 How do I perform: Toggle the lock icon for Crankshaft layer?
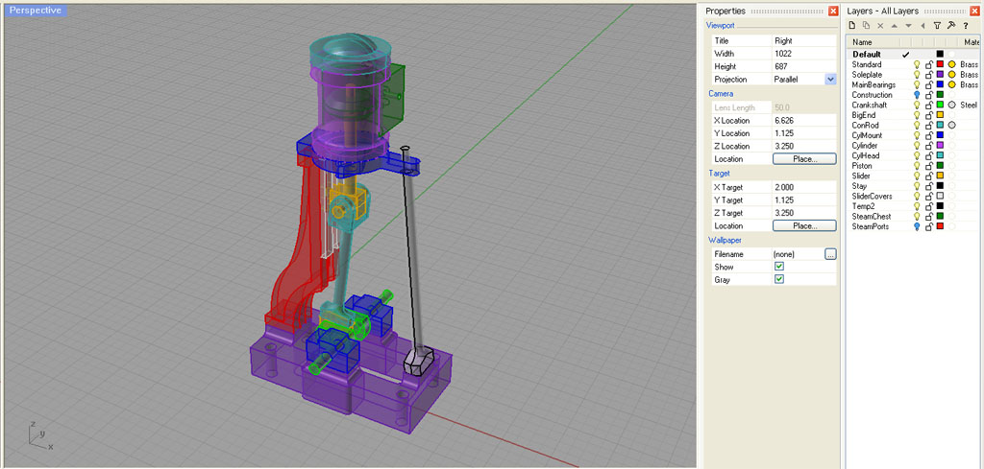click(x=928, y=106)
